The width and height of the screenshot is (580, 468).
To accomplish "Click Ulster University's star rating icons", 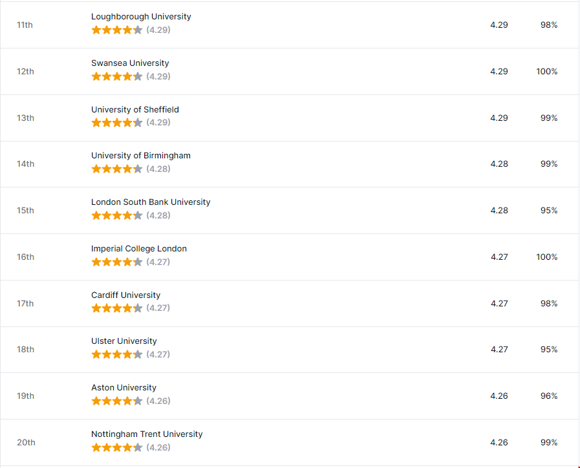I will coord(116,355).
